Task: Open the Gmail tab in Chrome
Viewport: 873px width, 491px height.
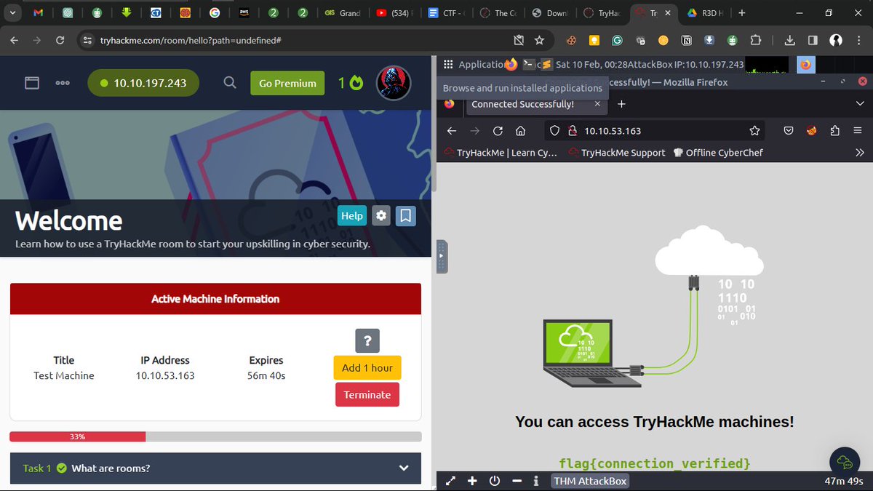Action: pos(39,12)
